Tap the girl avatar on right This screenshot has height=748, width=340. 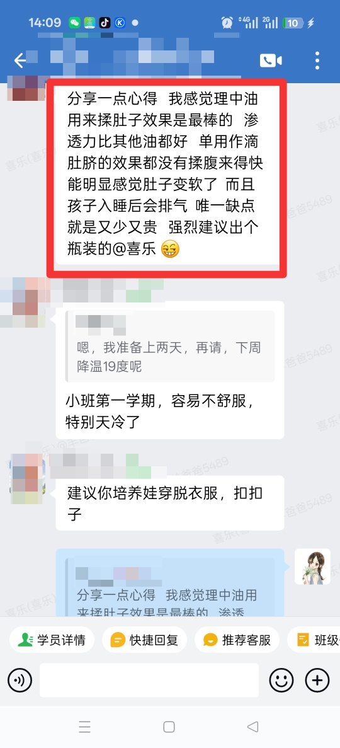[312, 567]
